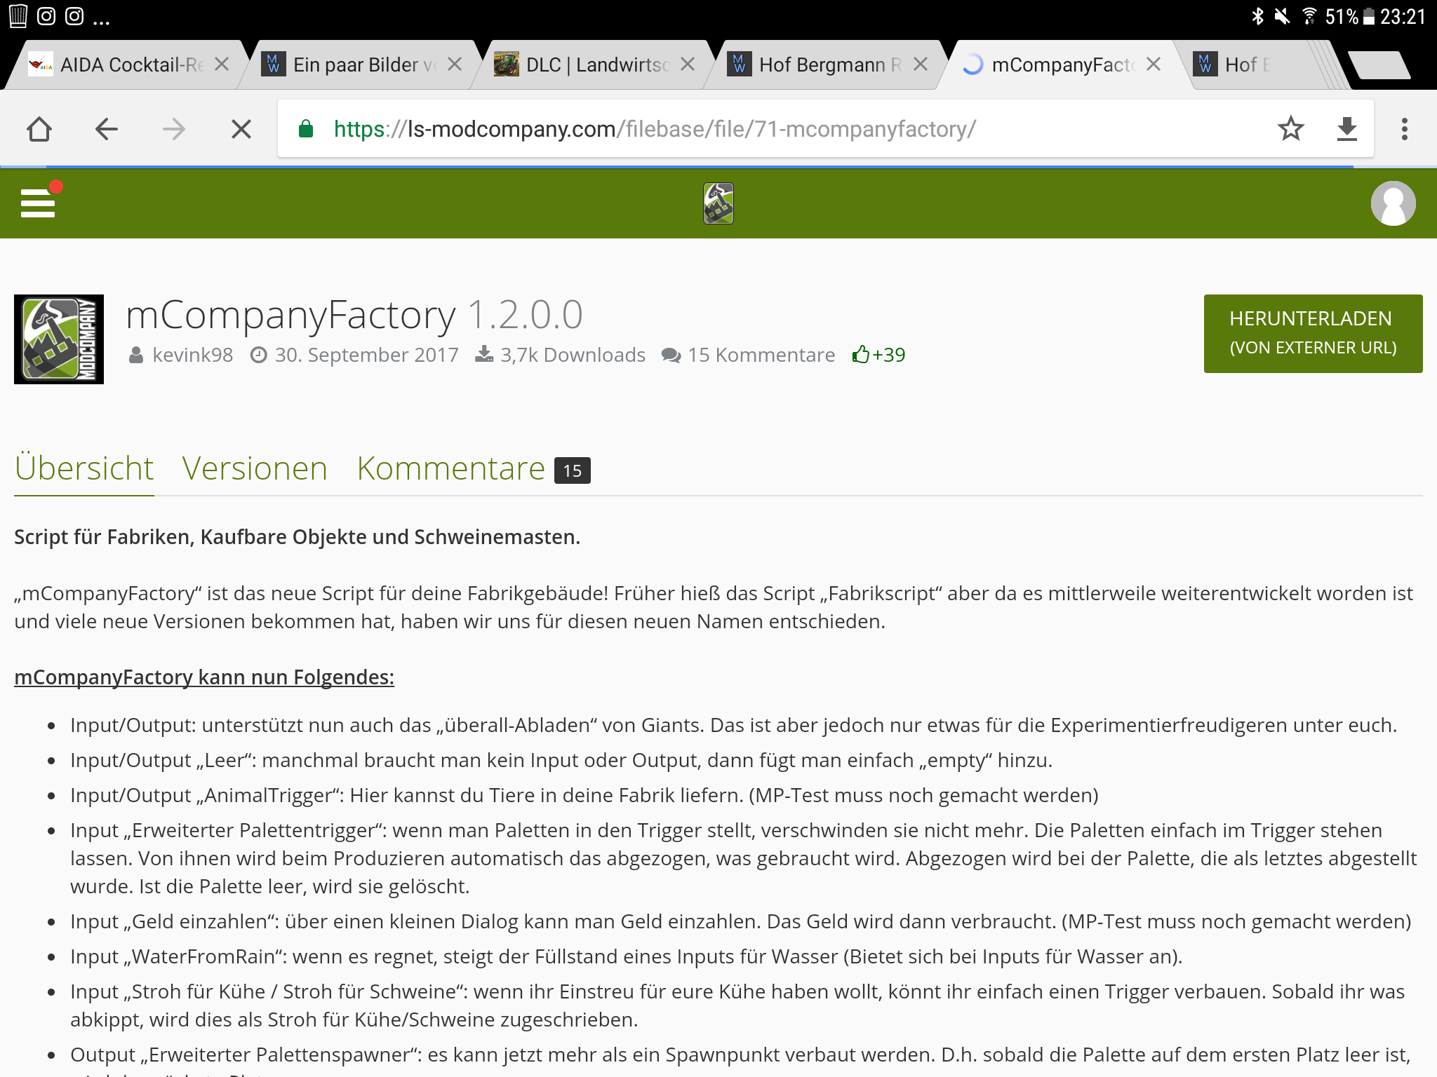Image resolution: width=1437 pixels, height=1077 pixels.
Task: Open the Versionen tab
Action: 255,468
